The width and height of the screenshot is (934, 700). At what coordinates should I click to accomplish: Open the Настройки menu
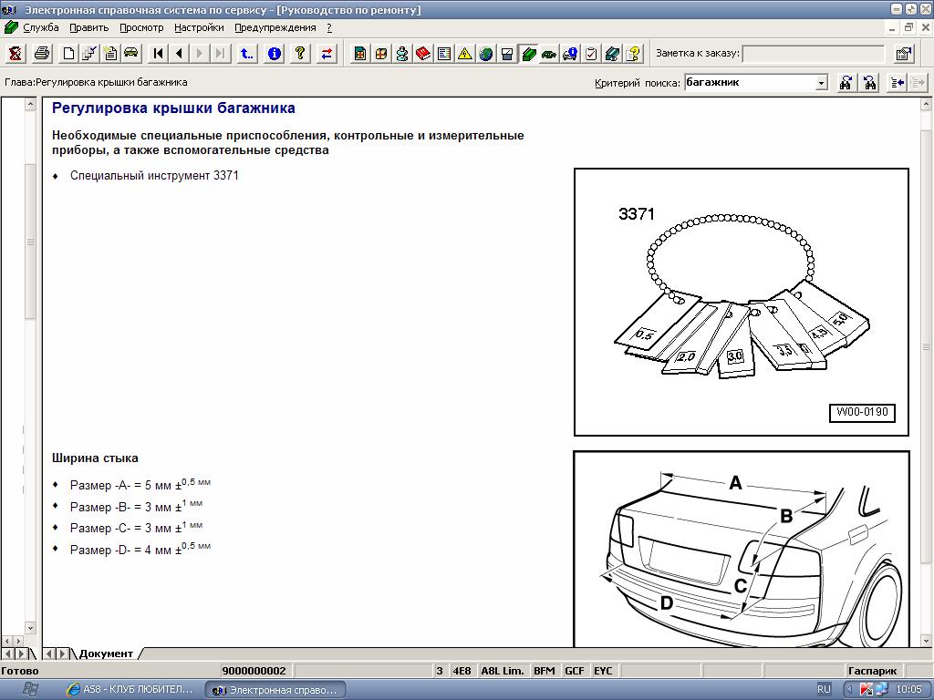coord(199,27)
